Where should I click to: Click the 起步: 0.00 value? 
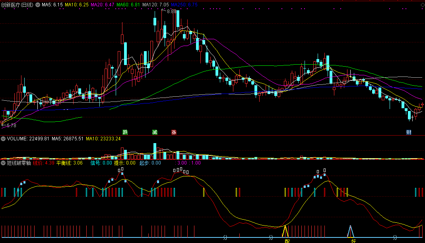pyautogui.click(x=150, y=163)
